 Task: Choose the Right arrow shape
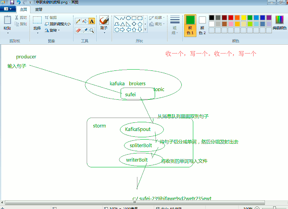pos(123,30)
